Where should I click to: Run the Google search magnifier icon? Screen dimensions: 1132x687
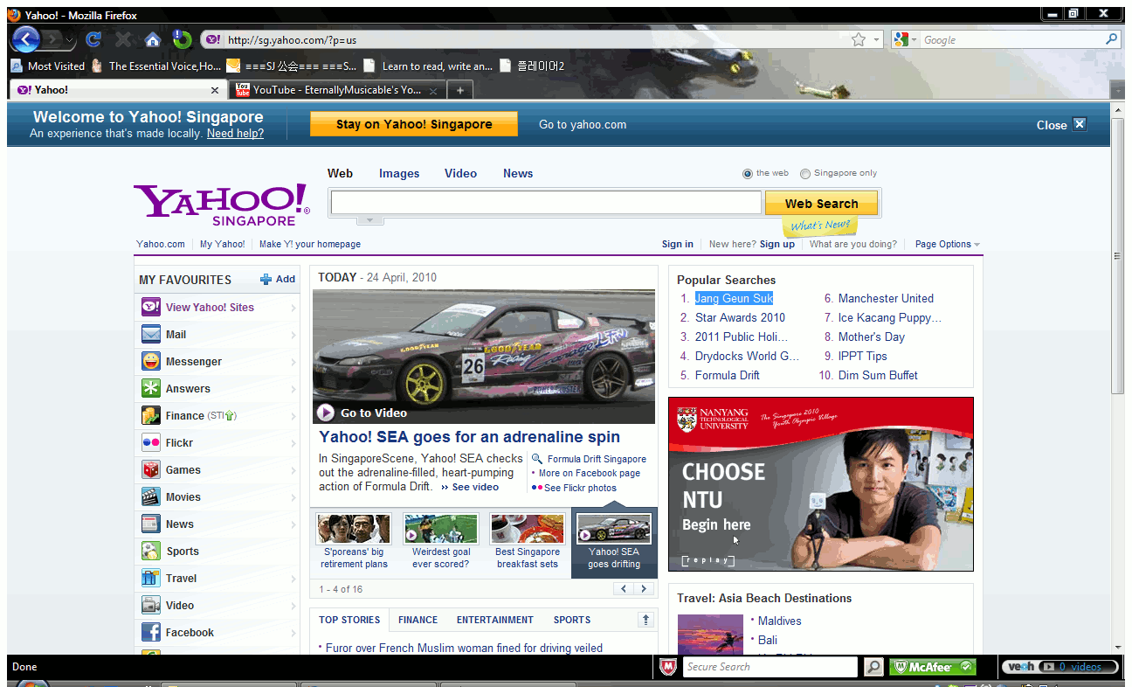1111,39
